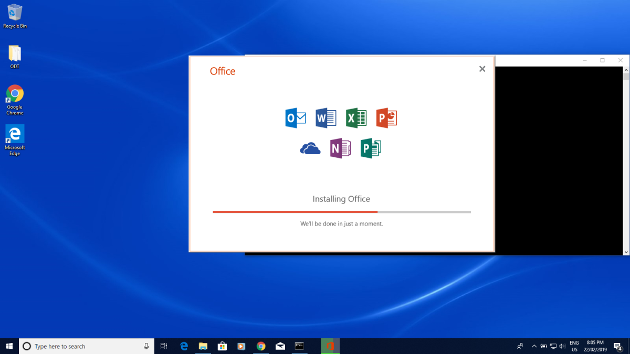Open the Microsoft Store from the taskbar
Screen dimensions: 630x354
click(x=222, y=346)
